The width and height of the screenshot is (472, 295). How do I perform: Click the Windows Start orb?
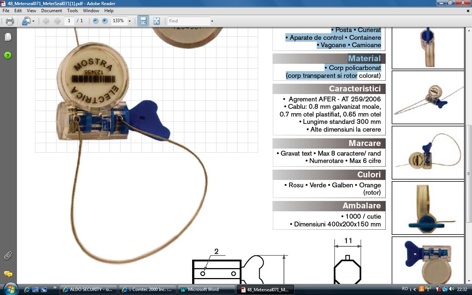[10, 289]
